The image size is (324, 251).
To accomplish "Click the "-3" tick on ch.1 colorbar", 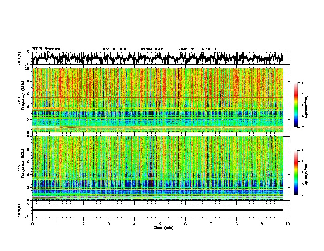I will tap(302, 83).
